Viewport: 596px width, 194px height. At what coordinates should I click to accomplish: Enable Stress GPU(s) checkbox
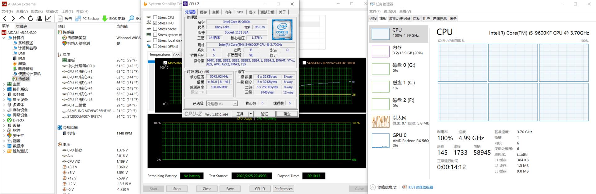(x=155, y=46)
